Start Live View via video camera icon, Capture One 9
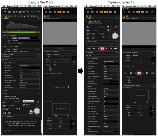 coord(31,112)
